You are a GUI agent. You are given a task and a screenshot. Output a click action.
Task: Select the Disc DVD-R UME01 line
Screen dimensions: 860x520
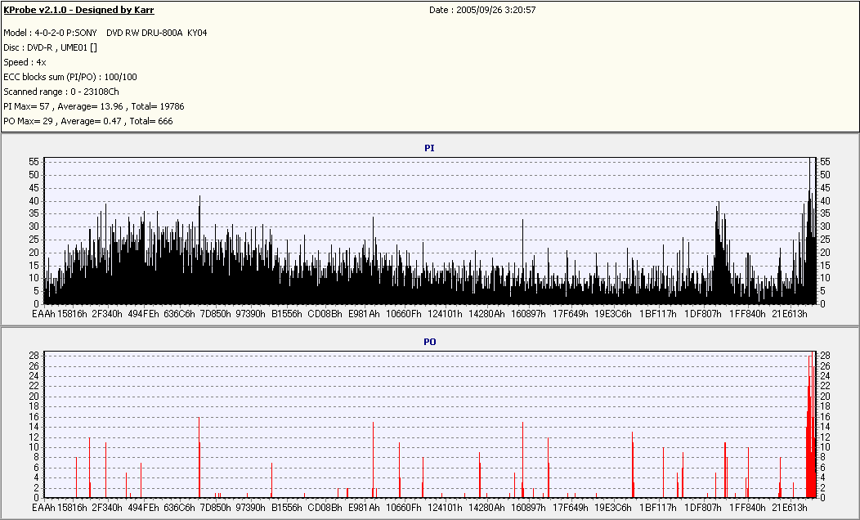(51, 47)
